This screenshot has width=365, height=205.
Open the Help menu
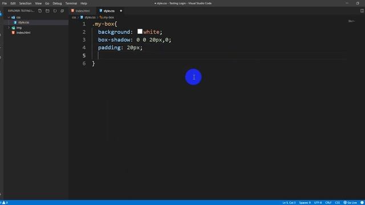pos(84,3)
